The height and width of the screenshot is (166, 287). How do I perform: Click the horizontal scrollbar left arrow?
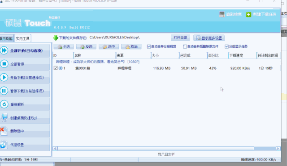point(55,149)
